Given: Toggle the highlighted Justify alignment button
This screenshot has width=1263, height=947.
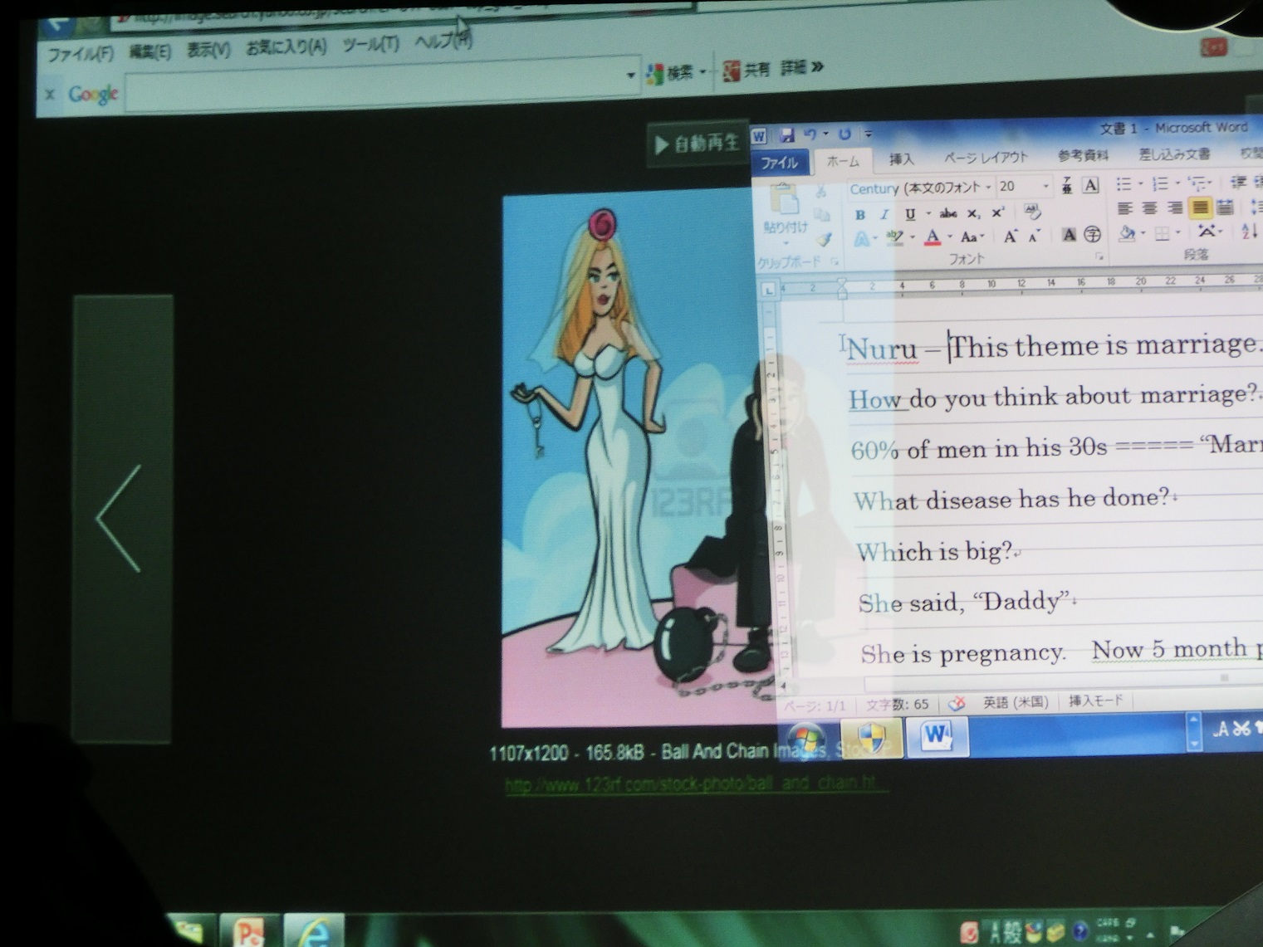Looking at the screenshot, I should 1200,207.
